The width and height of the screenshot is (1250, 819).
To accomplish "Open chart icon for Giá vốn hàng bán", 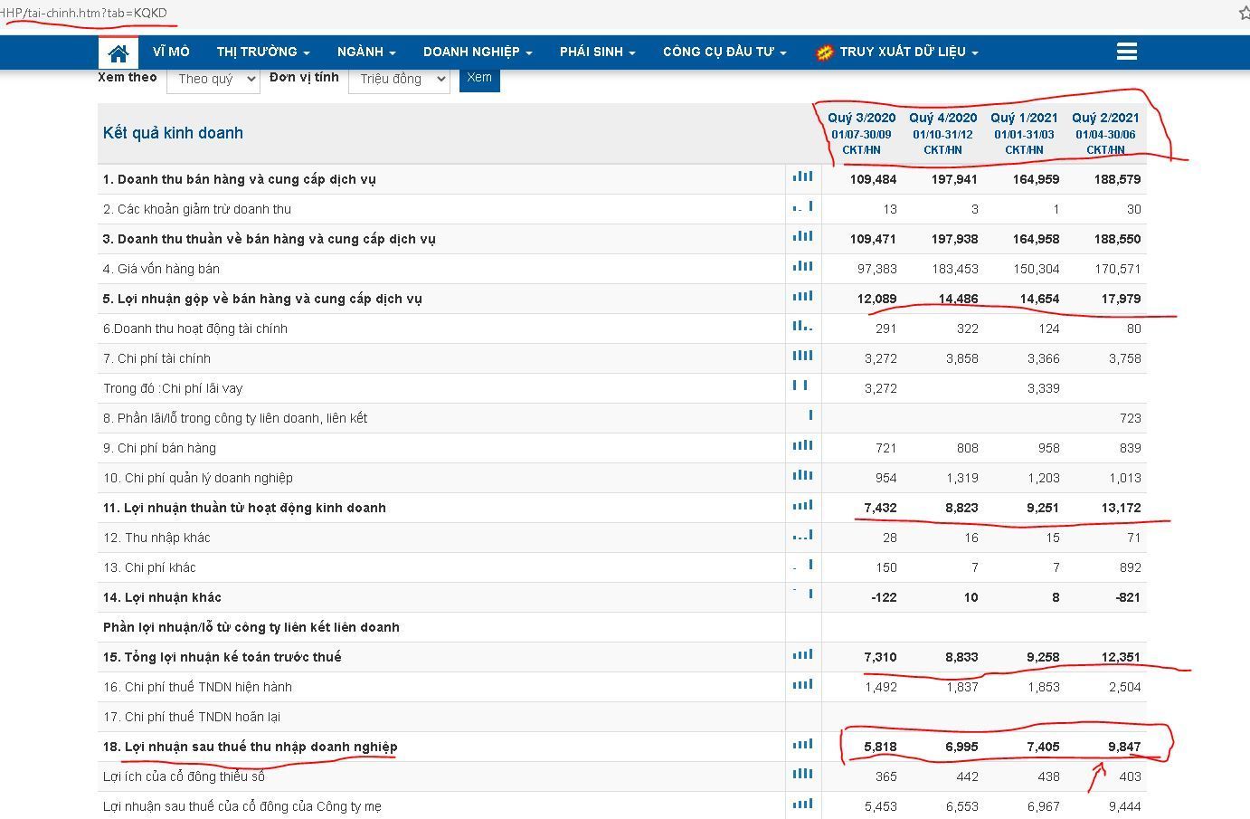I will (802, 267).
